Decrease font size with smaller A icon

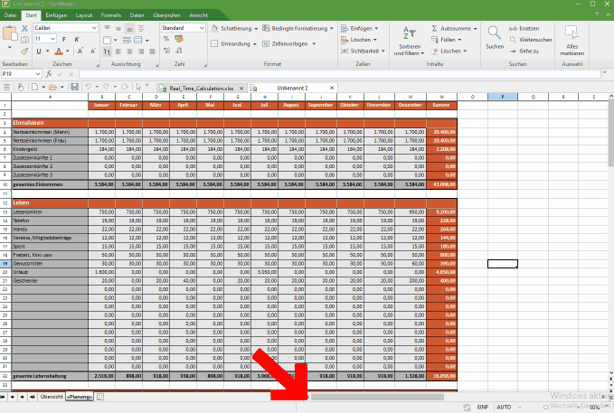click(x=93, y=51)
